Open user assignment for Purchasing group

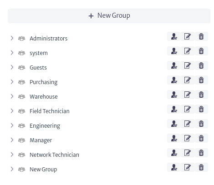(174, 80)
